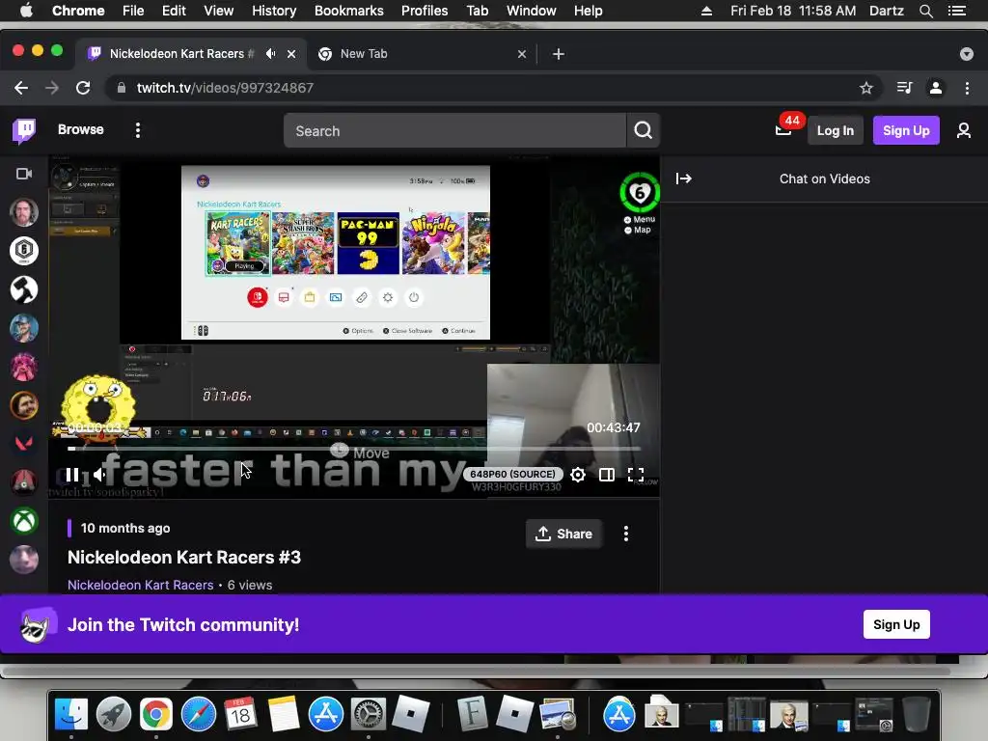The image size is (988, 741).
Task: Open the video settings gear
Action: click(577, 475)
